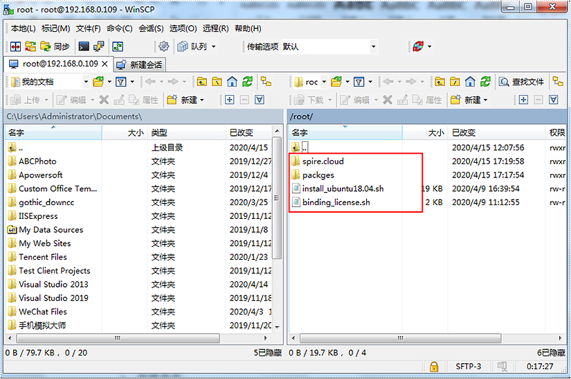The image size is (571, 379).
Task: Open the 文件(F) menu
Action: coord(88,28)
